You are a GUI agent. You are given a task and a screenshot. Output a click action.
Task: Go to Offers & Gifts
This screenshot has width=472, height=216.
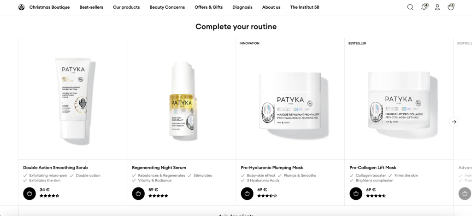click(209, 7)
